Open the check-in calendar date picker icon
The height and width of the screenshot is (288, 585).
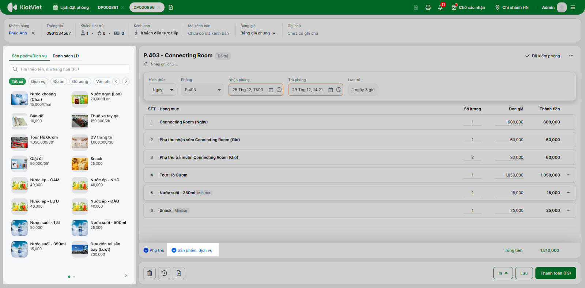(271, 90)
